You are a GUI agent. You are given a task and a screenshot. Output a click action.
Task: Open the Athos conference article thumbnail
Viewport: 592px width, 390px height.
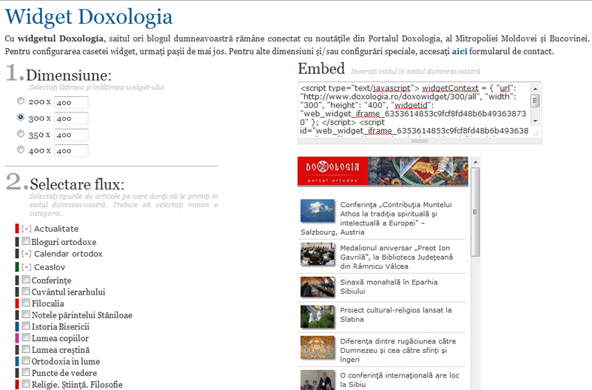coord(315,211)
